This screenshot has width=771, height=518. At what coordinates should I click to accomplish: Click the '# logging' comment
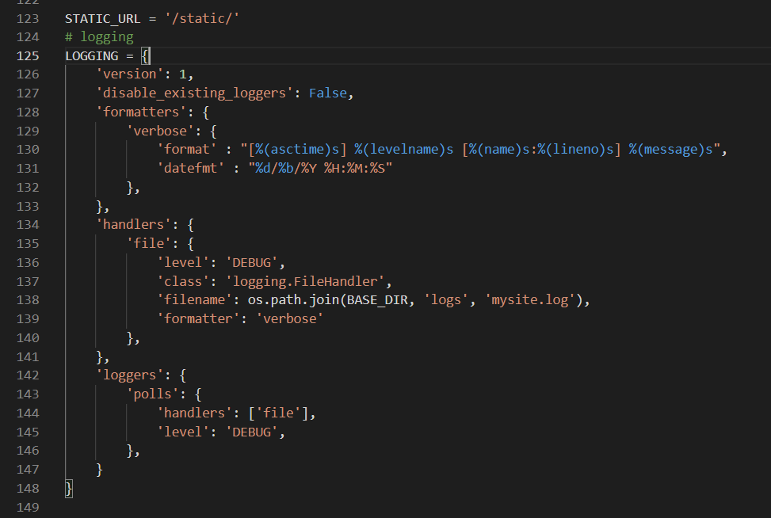click(x=99, y=37)
